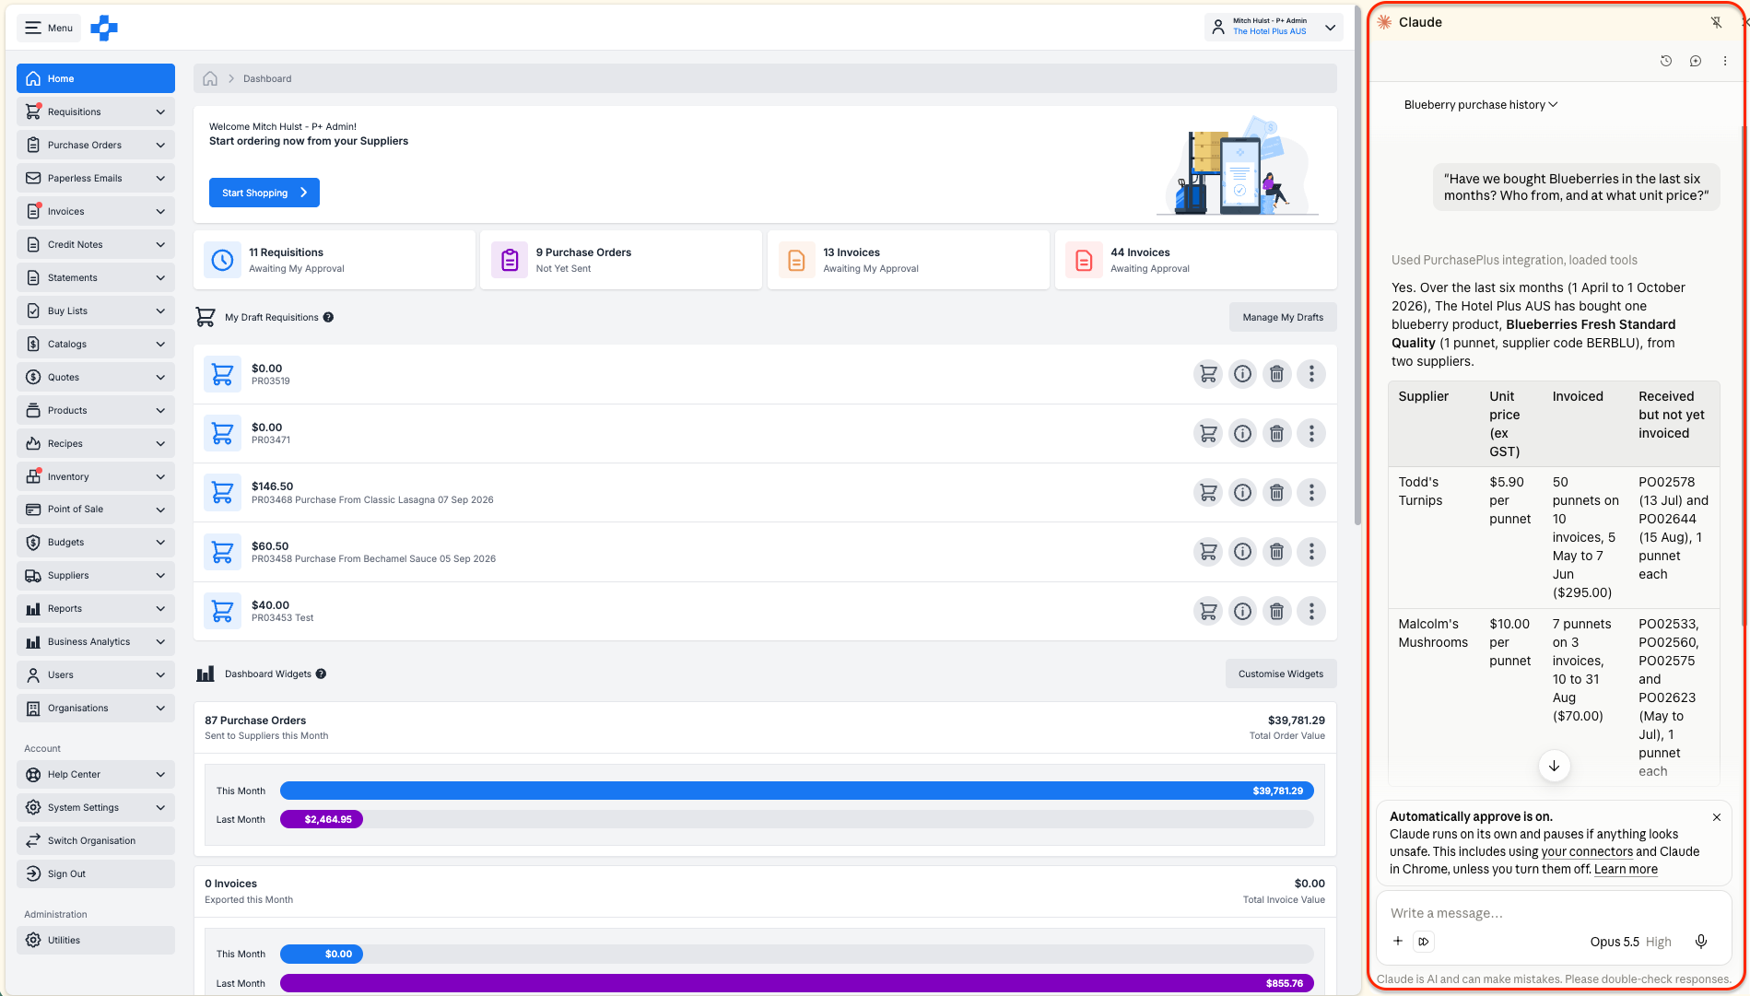Open the Mitch Hulst account dropdown
The height and width of the screenshot is (996, 1750).
click(x=1274, y=27)
